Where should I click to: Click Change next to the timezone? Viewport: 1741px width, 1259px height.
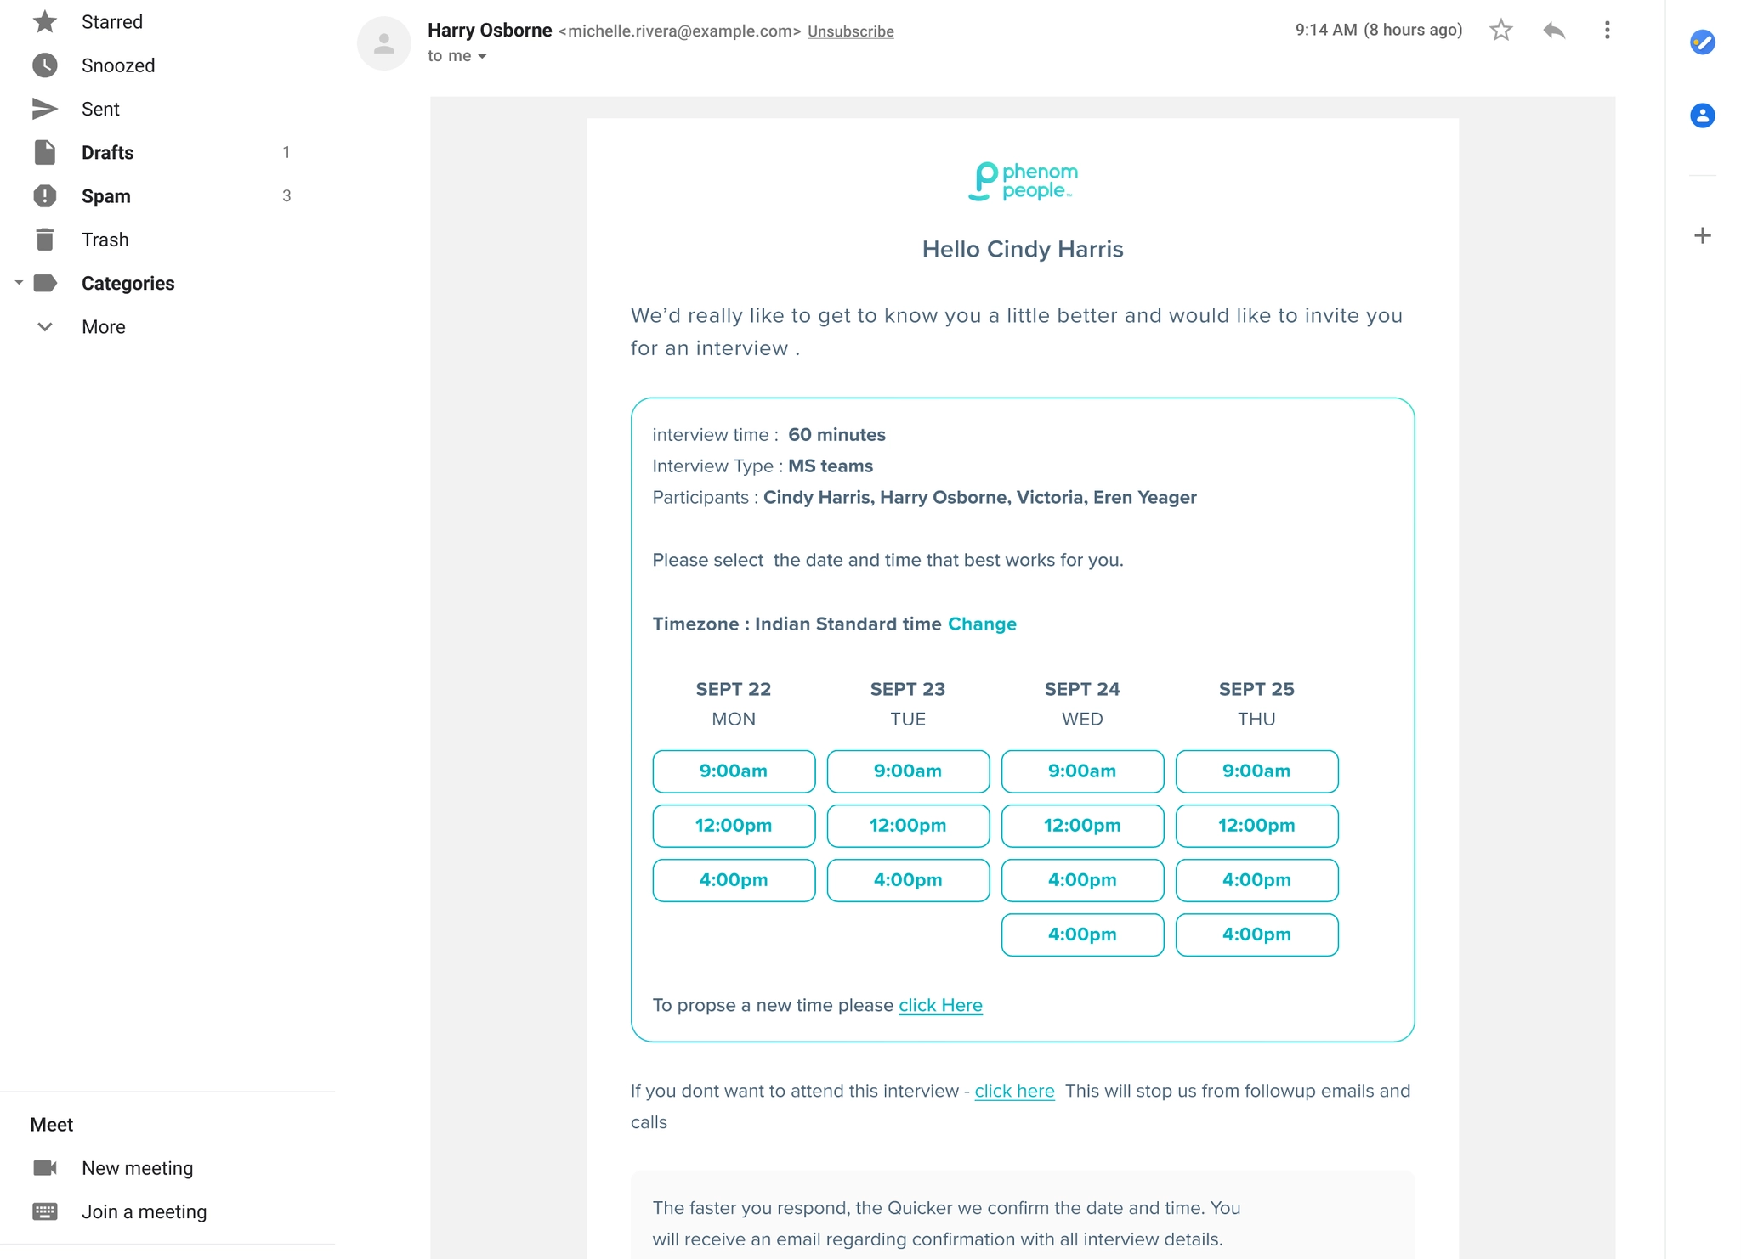point(982,624)
